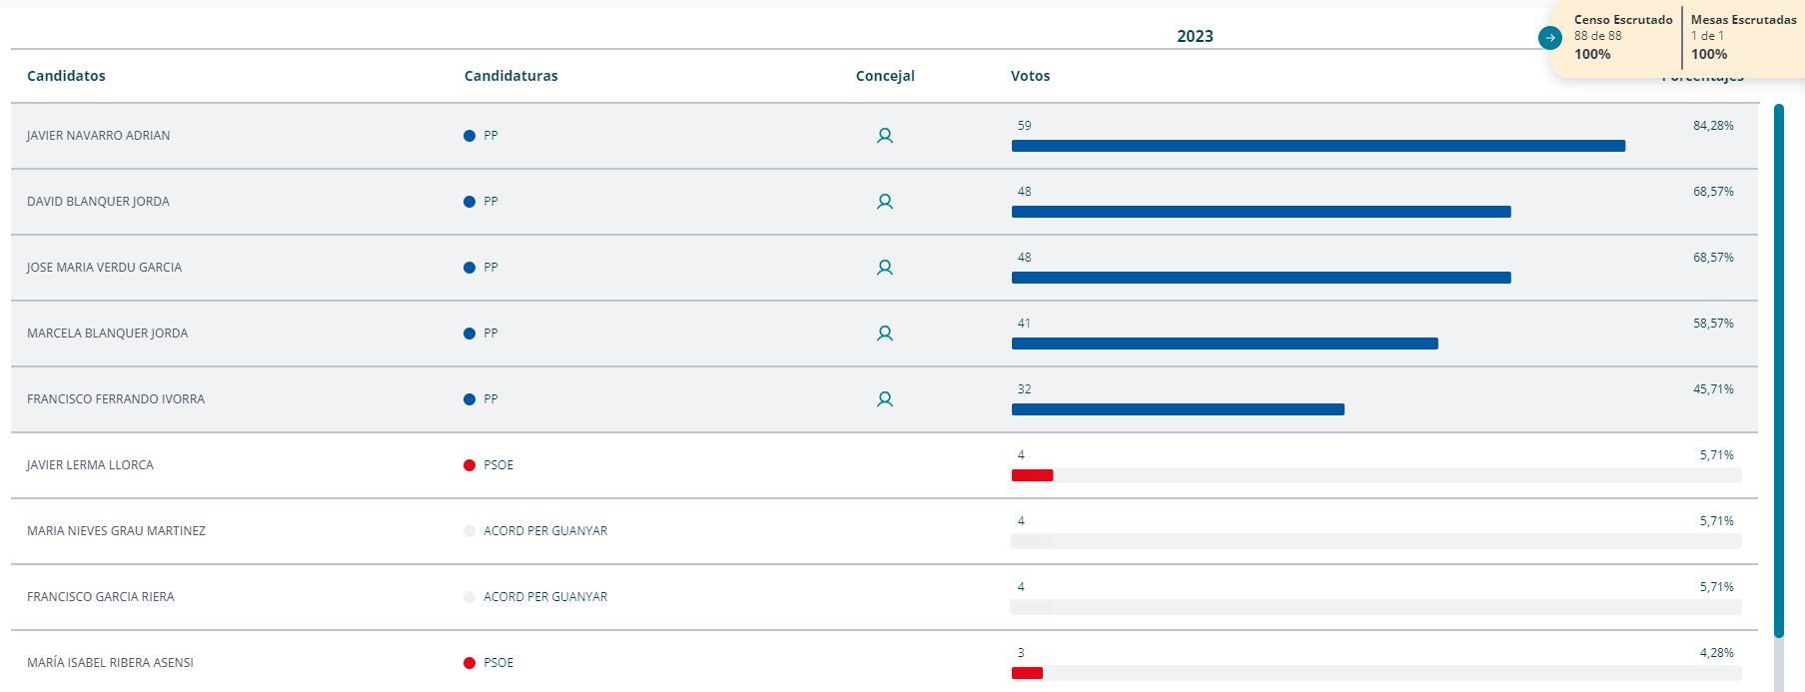The height and width of the screenshot is (692, 1805).
Task: Click the Candidaturas column header
Action: click(510, 76)
